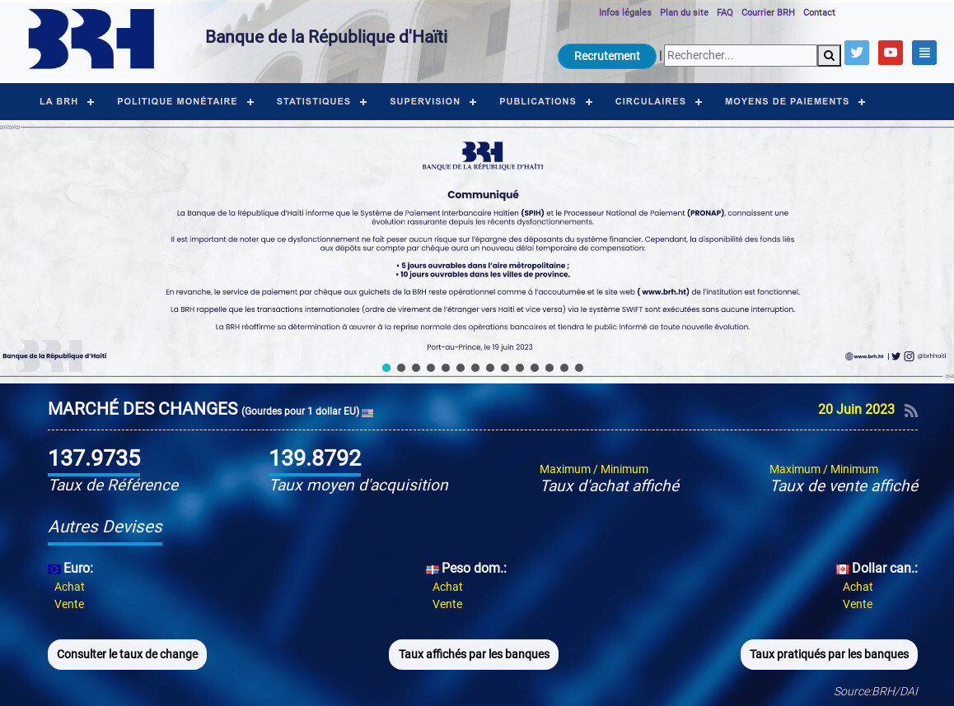Screen dimensions: 954x706
Task: Open the Infos légales link
Action: click(x=624, y=12)
